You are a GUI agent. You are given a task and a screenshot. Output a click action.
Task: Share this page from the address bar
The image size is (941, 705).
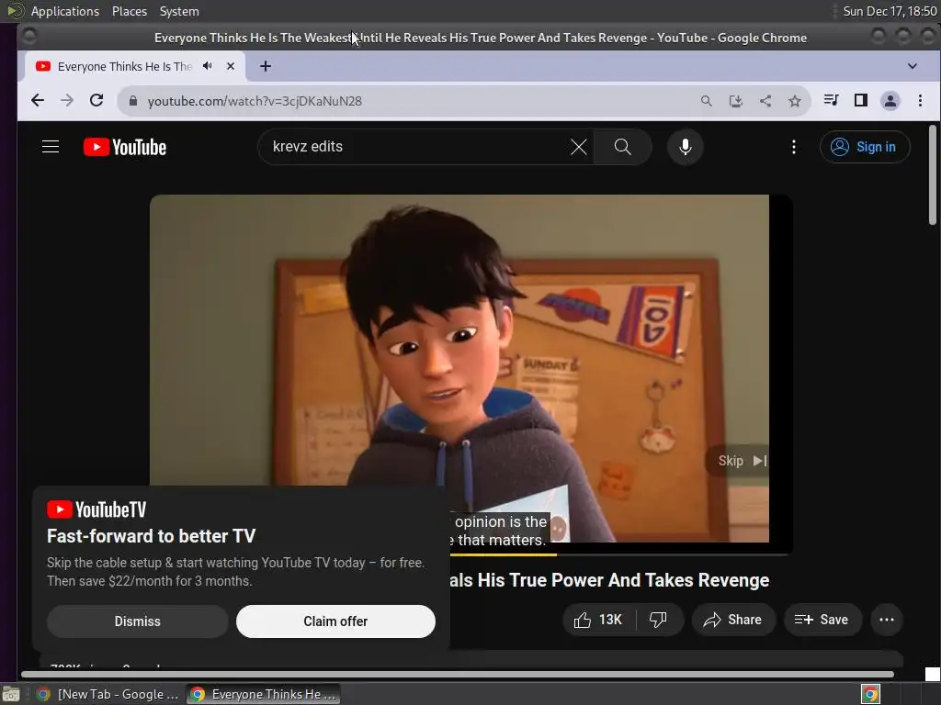765,101
